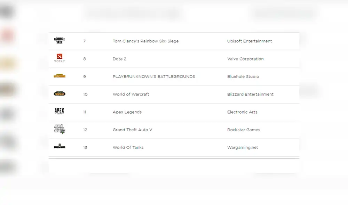The image size is (348, 205).
Task: Open the Grand Theft Auto V title
Action: pyautogui.click(x=132, y=130)
